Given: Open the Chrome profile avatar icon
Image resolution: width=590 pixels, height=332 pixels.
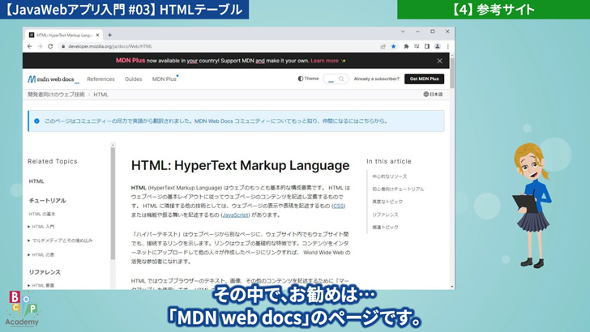Looking at the screenshot, I should click(436, 46).
